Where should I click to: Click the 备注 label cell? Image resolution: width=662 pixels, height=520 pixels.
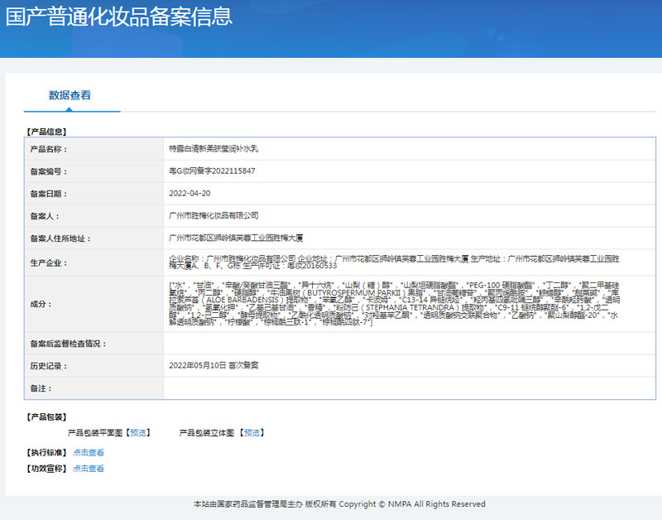(94, 388)
